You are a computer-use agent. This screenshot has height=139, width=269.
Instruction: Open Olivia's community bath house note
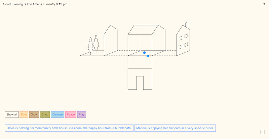(x=69, y=128)
